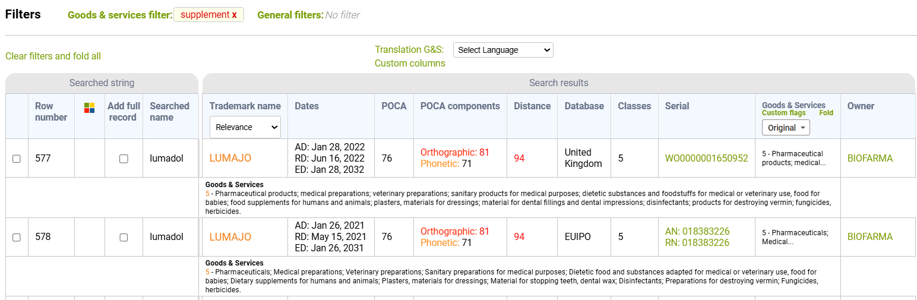Open the Relevance sort dropdown

245,127
